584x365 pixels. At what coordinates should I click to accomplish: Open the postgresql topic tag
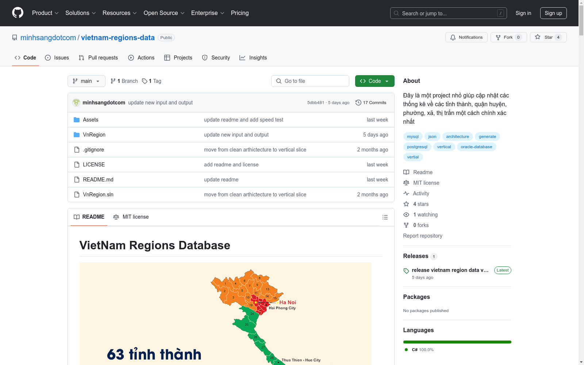(x=417, y=147)
